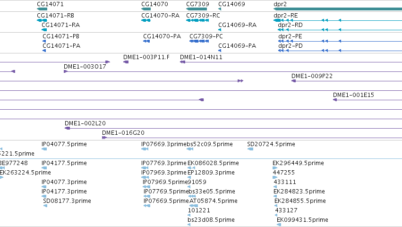Click EST label IP04077.5prime
The width and height of the screenshot is (402, 227).
coord(64,144)
